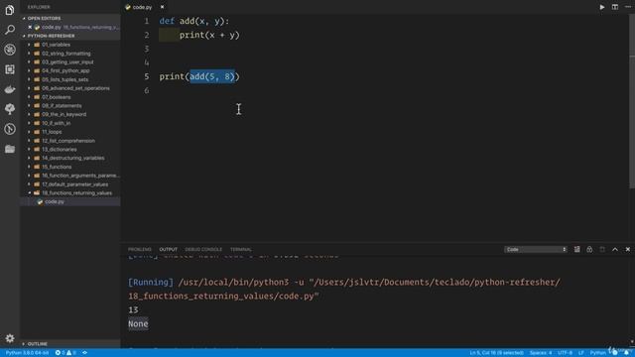
Task: Open the Docker whale view in the activity bar
Action: 10,89
